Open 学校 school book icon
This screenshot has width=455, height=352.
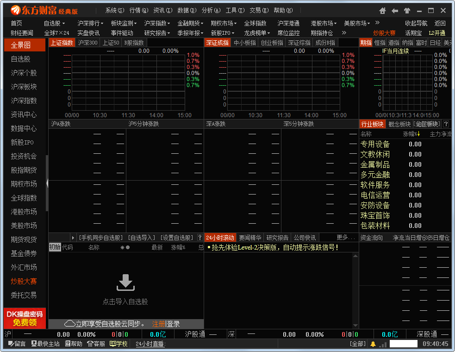coord(118,344)
